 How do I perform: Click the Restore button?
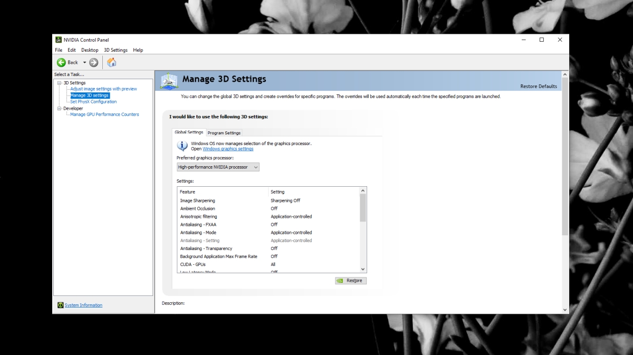(x=351, y=281)
